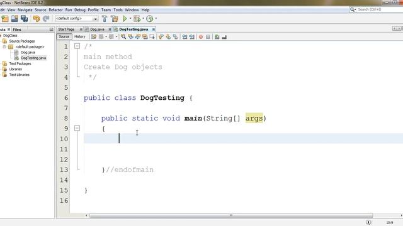Click the Redo toolbar icon
The width and height of the screenshot is (403, 226).
(46, 19)
